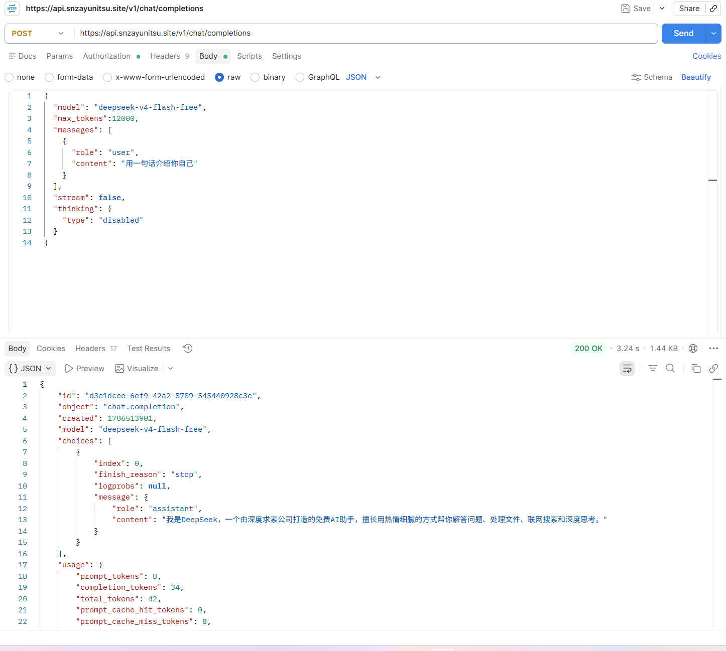This screenshot has height=651, width=726.
Task: Open response history clock icon
Action: [x=188, y=349]
